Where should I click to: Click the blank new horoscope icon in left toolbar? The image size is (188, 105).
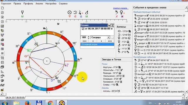2,8
